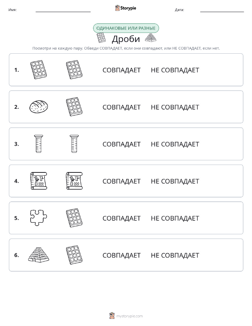Click the ОДИНАКОВЫЕ ИЛИ РАЗНЫЕ badge
Screen dimensions: 252x326
tap(126, 28)
